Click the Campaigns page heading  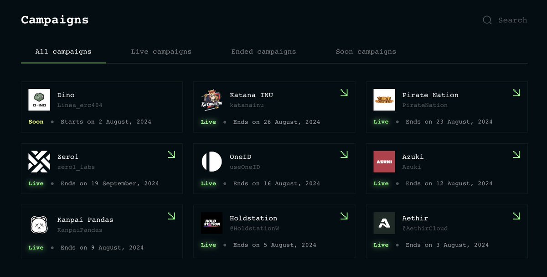(x=55, y=20)
